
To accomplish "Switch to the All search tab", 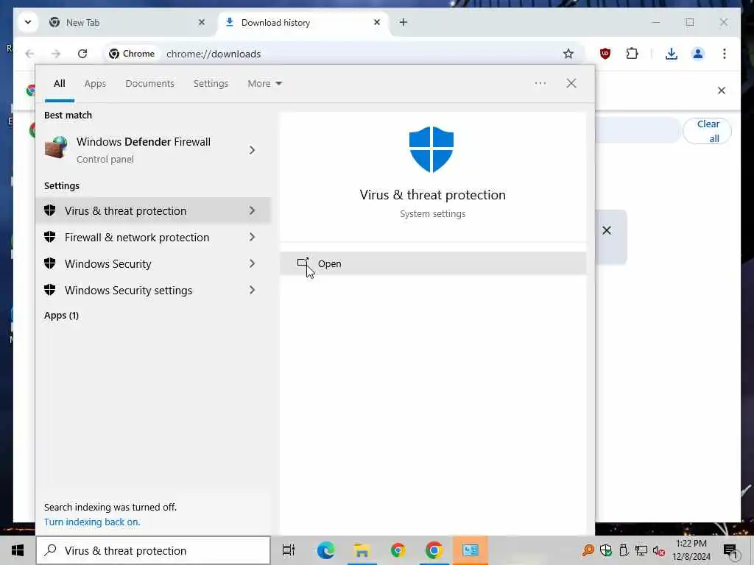I will click(x=59, y=84).
